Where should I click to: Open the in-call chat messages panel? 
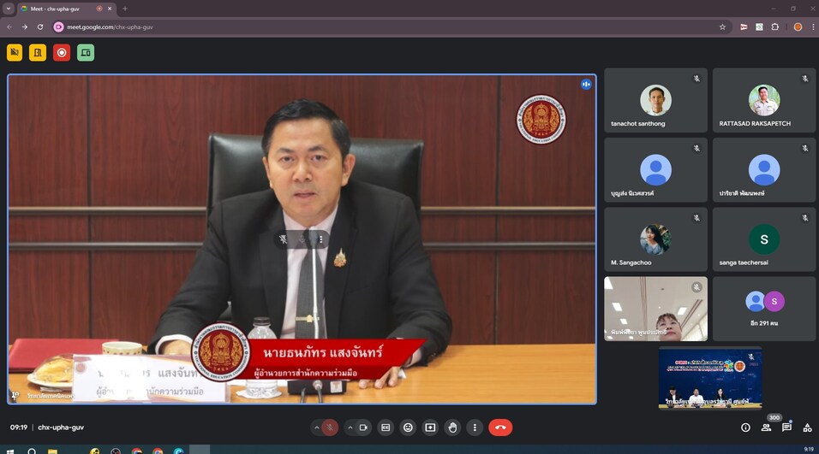786,427
